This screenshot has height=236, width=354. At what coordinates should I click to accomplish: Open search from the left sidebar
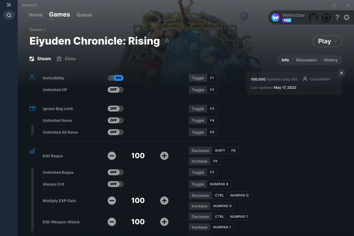pos(9,15)
